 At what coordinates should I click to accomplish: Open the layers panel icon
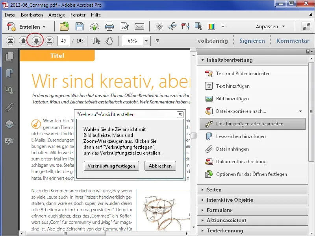coord(9,124)
